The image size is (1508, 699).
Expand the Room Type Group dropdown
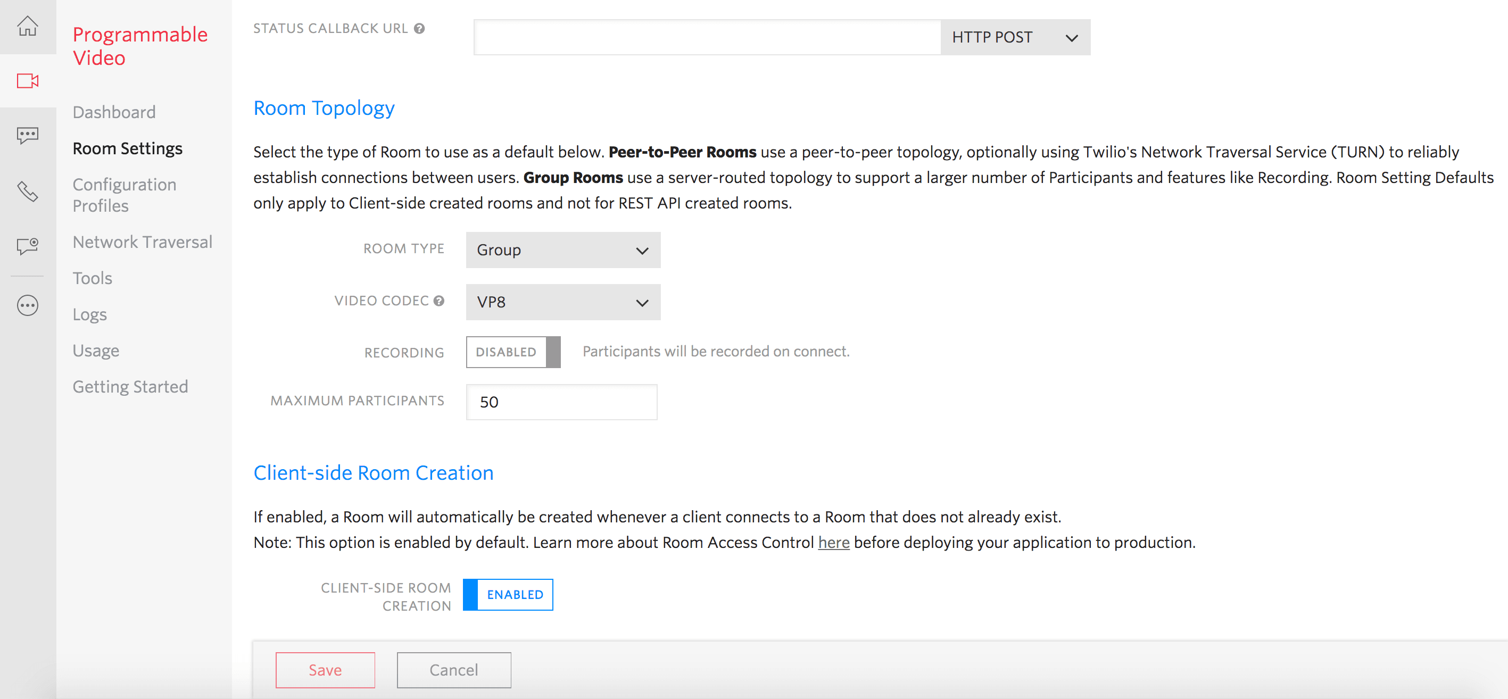pos(562,251)
